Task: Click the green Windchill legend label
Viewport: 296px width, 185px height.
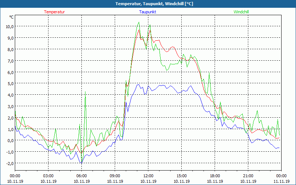Action: click(241, 12)
